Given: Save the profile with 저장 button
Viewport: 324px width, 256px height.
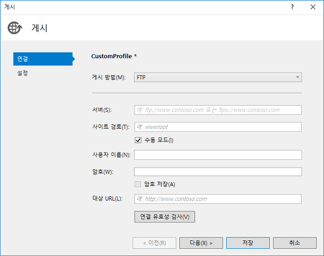Looking at the screenshot, I should tap(248, 243).
